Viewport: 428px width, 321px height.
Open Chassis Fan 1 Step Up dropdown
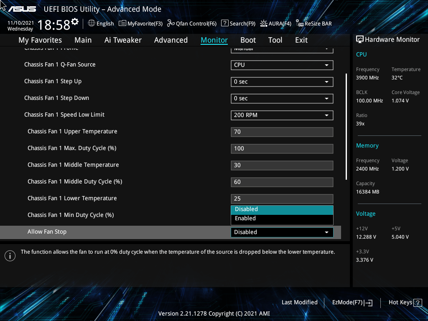coord(282,82)
